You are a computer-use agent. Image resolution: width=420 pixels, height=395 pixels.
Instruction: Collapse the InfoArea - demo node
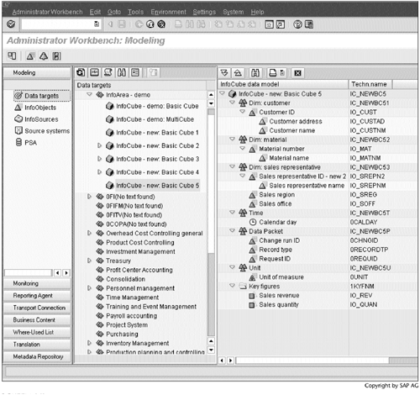[89, 95]
